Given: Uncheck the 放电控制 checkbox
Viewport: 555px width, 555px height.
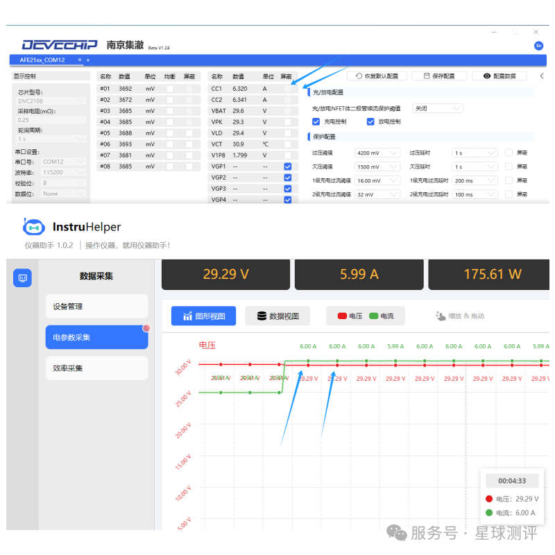Looking at the screenshot, I should (370, 121).
